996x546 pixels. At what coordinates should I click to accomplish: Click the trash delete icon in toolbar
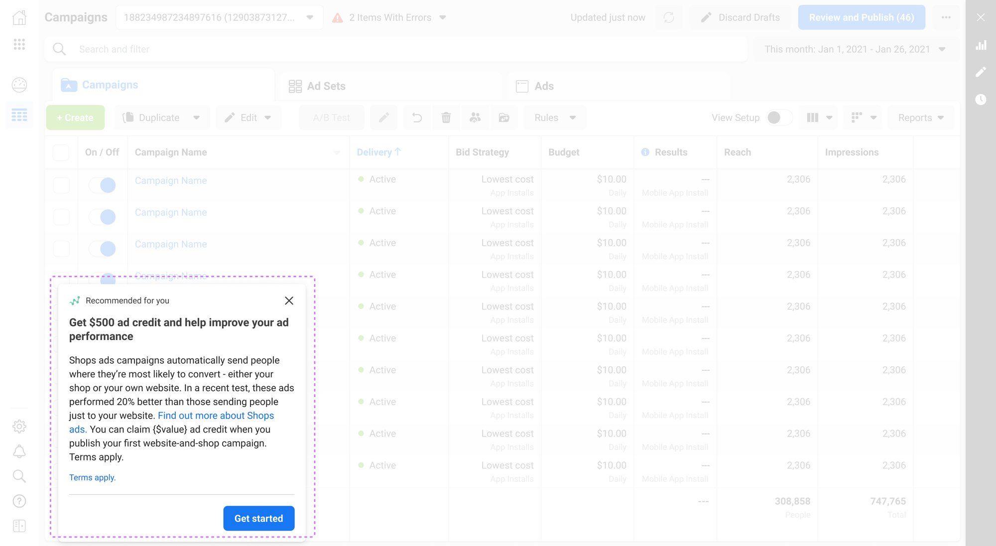[x=446, y=117]
